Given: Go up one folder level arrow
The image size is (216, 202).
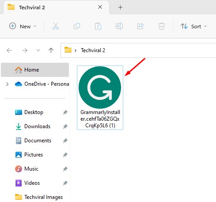Looking at the screenshot, I should click(51, 50).
